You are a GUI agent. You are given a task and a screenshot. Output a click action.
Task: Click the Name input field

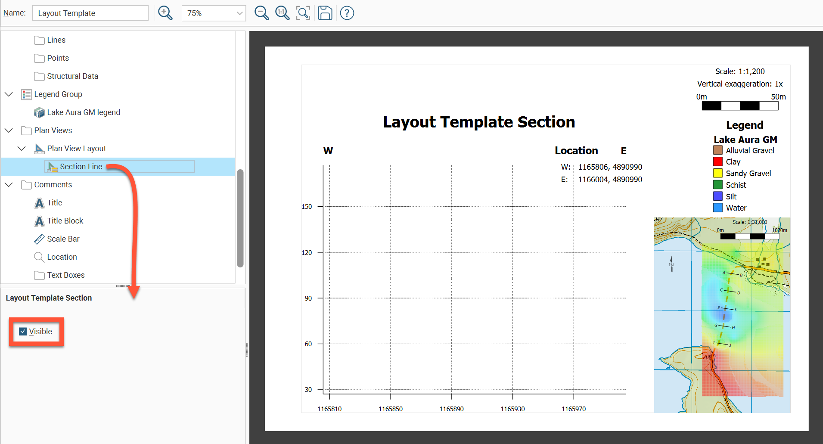coord(90,13)
